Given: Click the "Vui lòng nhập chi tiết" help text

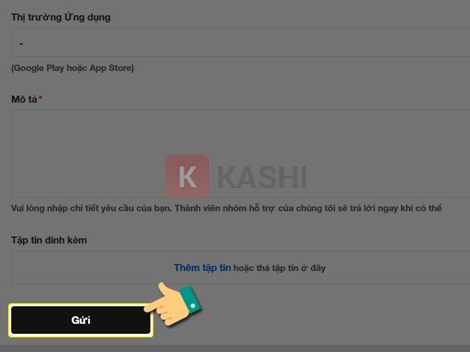Looking at the screenshot, I should [226, 208].
